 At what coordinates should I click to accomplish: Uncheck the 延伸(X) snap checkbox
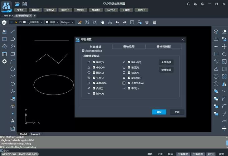[94, 94]
